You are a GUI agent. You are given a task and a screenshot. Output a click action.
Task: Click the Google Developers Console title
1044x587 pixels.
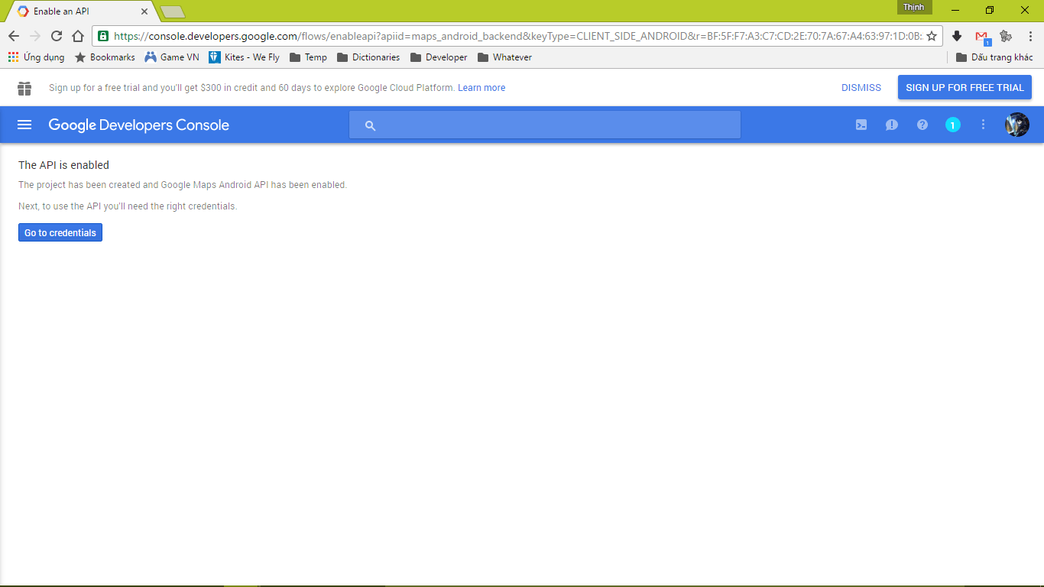click(139, 125)
